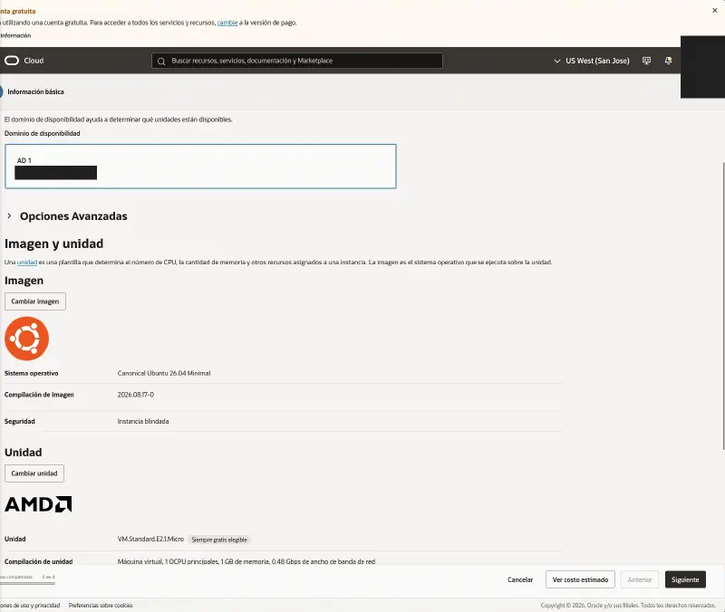
Task: Click the 'Seguridad' label
Action: pos(19,421)
